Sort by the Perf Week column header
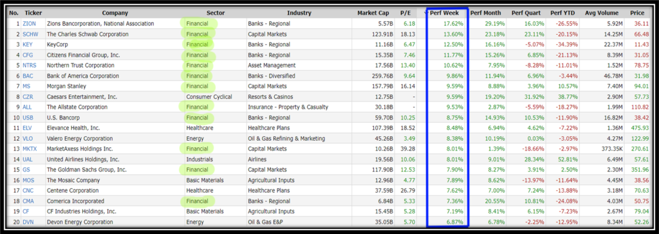The height and width of the screenshot is (234, 659). click(x=447, y=13)
